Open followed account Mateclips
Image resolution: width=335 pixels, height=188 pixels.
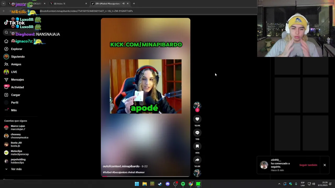pyautogui.click(x=16, y=153)
